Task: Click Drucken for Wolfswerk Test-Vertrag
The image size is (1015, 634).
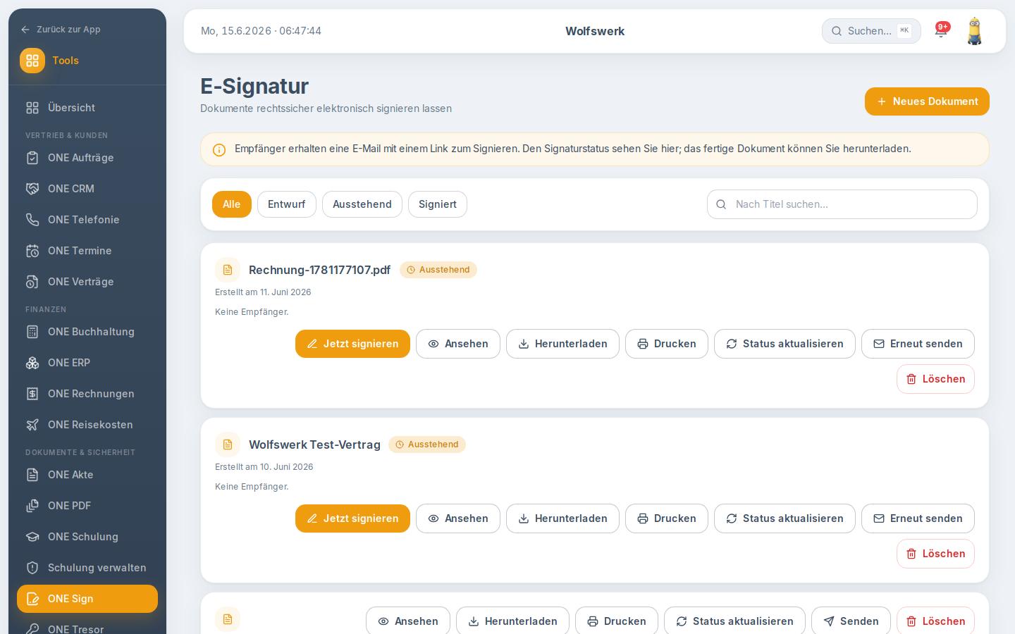Action: click(x=667, y=518)
